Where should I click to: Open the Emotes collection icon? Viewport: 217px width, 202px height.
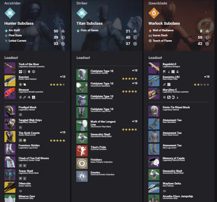pyautogui.click(x=82, y=176)
